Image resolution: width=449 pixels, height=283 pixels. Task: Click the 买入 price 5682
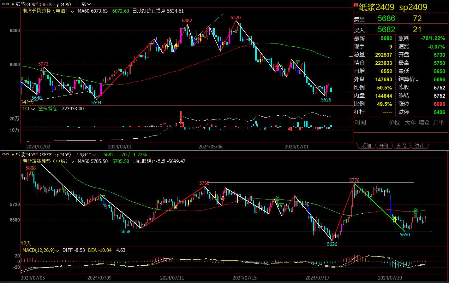[x=386, y=30]
